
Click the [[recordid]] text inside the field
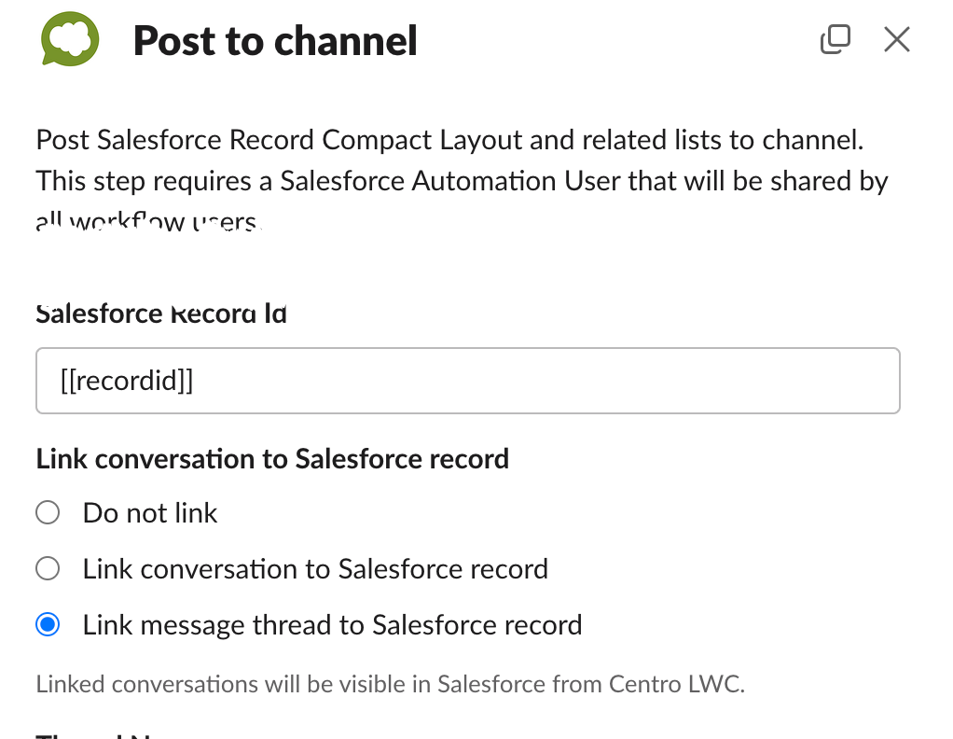click(127, 381)
